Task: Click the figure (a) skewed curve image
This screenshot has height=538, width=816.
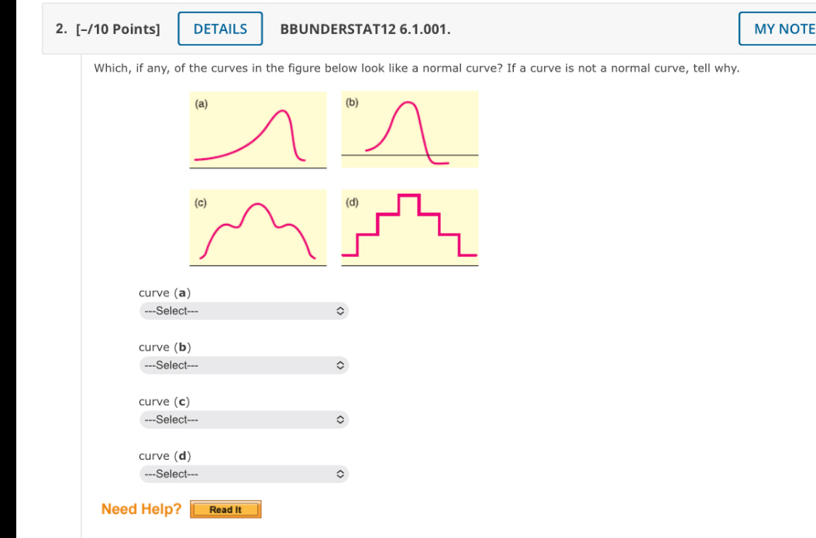Action: tap(258, 130)
